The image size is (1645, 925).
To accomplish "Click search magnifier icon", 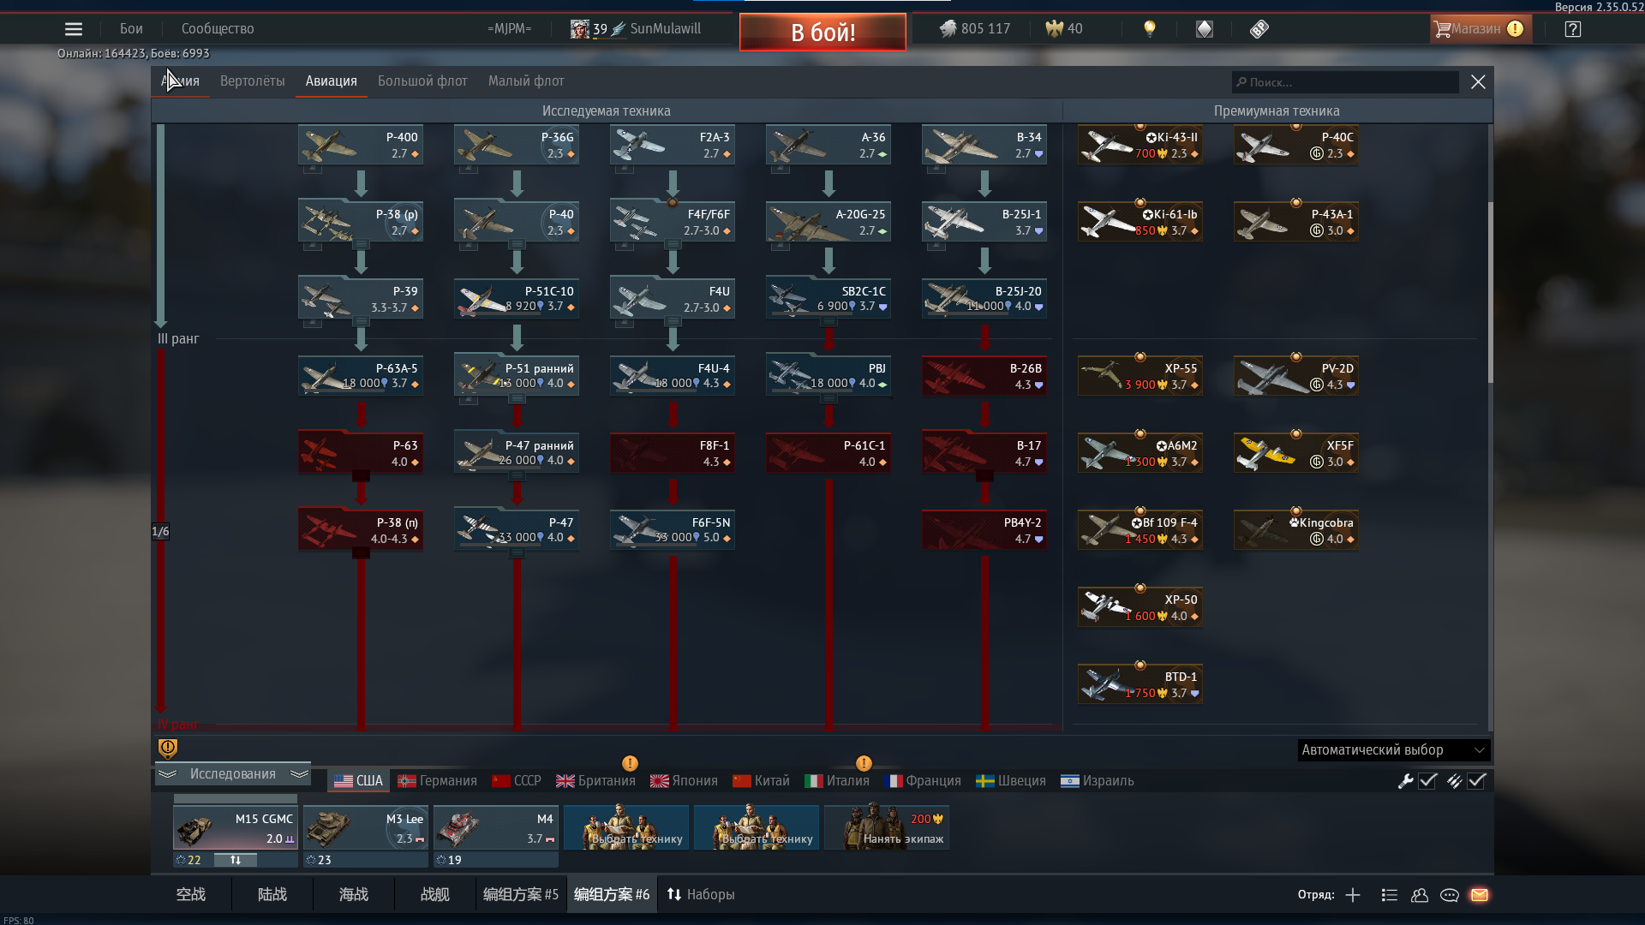I will 1241,82.
